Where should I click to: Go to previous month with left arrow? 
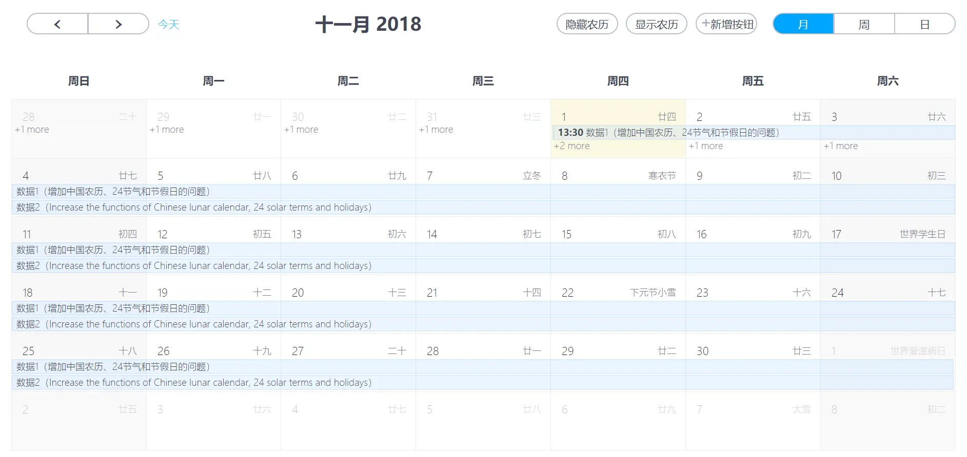click(x=57, y=24)
